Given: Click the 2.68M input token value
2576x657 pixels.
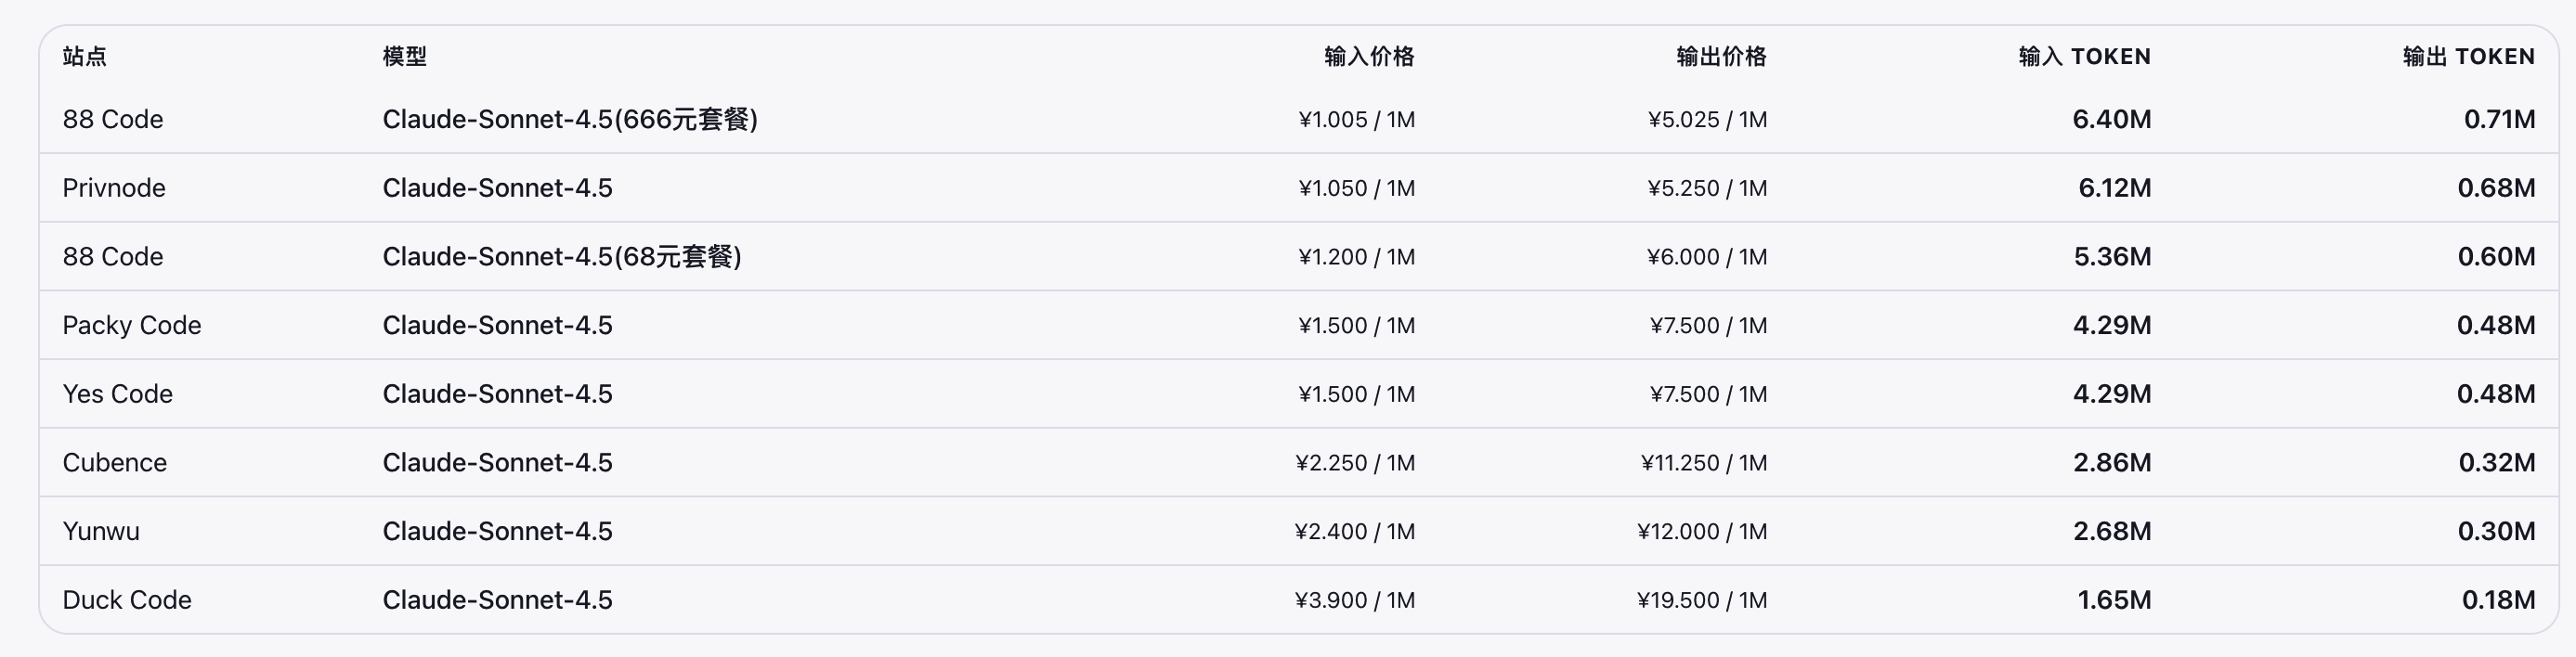Looking at the screenshot, I should [2111, 531].
